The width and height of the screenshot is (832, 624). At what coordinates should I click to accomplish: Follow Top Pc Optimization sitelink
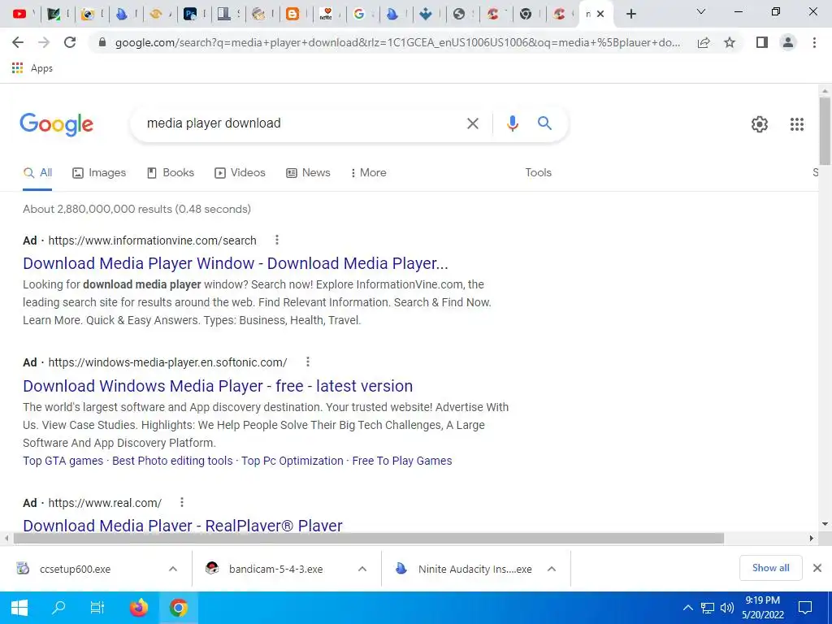292,461
